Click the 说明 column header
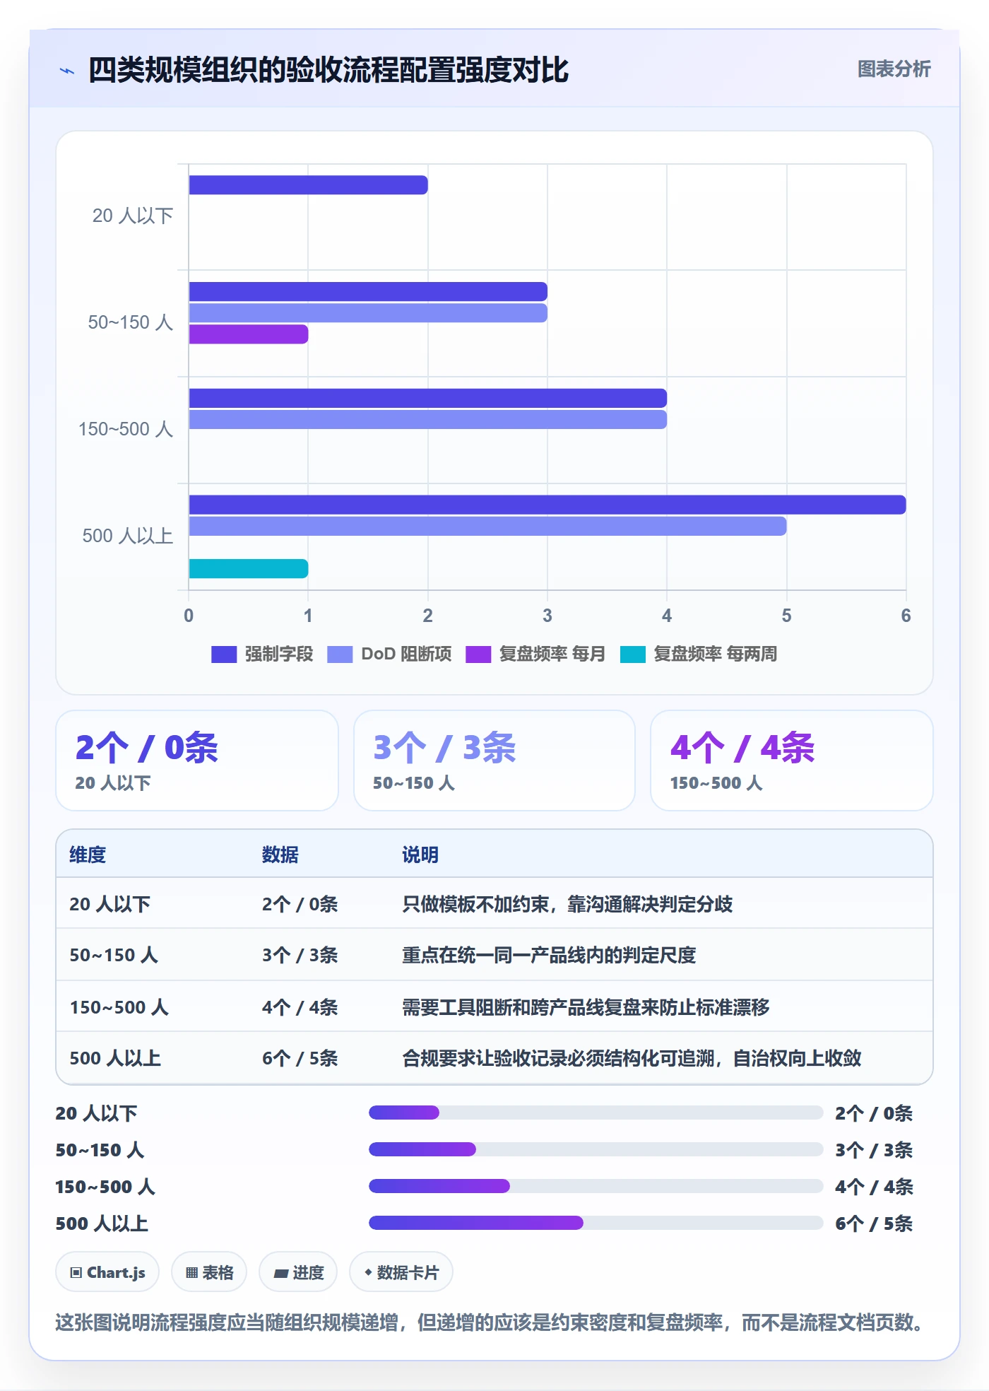The height and width of the screenshot is (1391, 989). 420,855
